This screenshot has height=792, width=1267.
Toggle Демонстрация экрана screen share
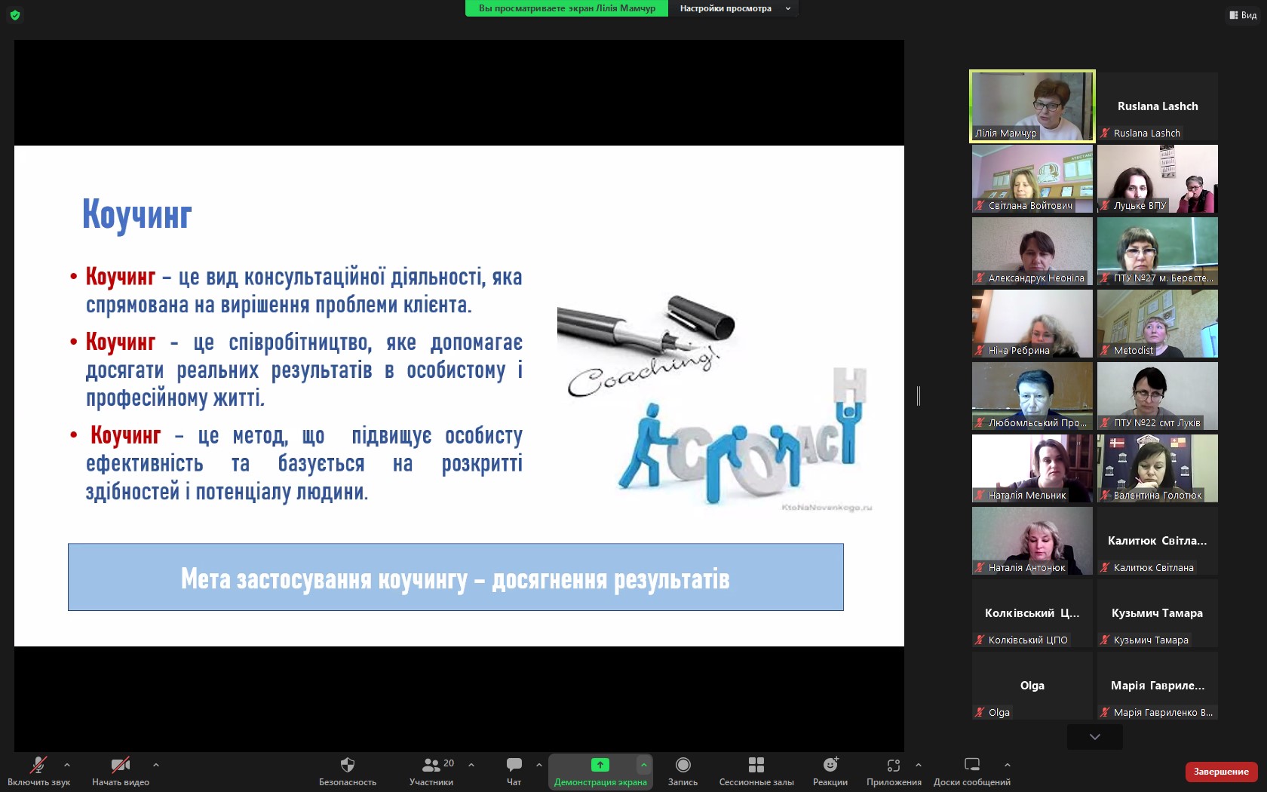coord(600,766)
